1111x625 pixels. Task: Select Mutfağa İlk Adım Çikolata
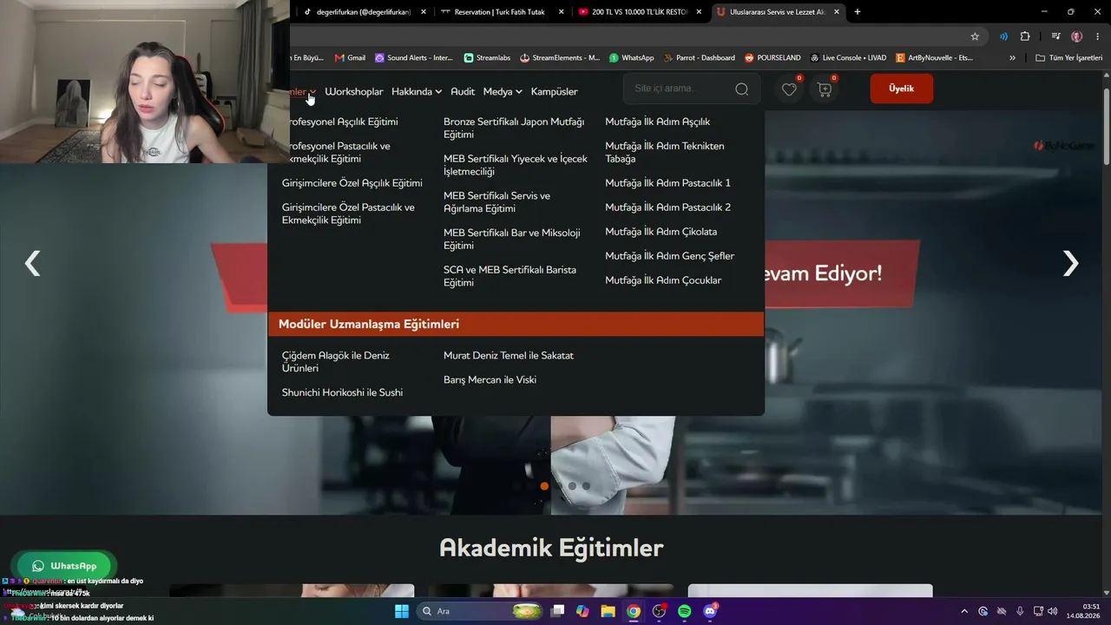pos(661,232)
